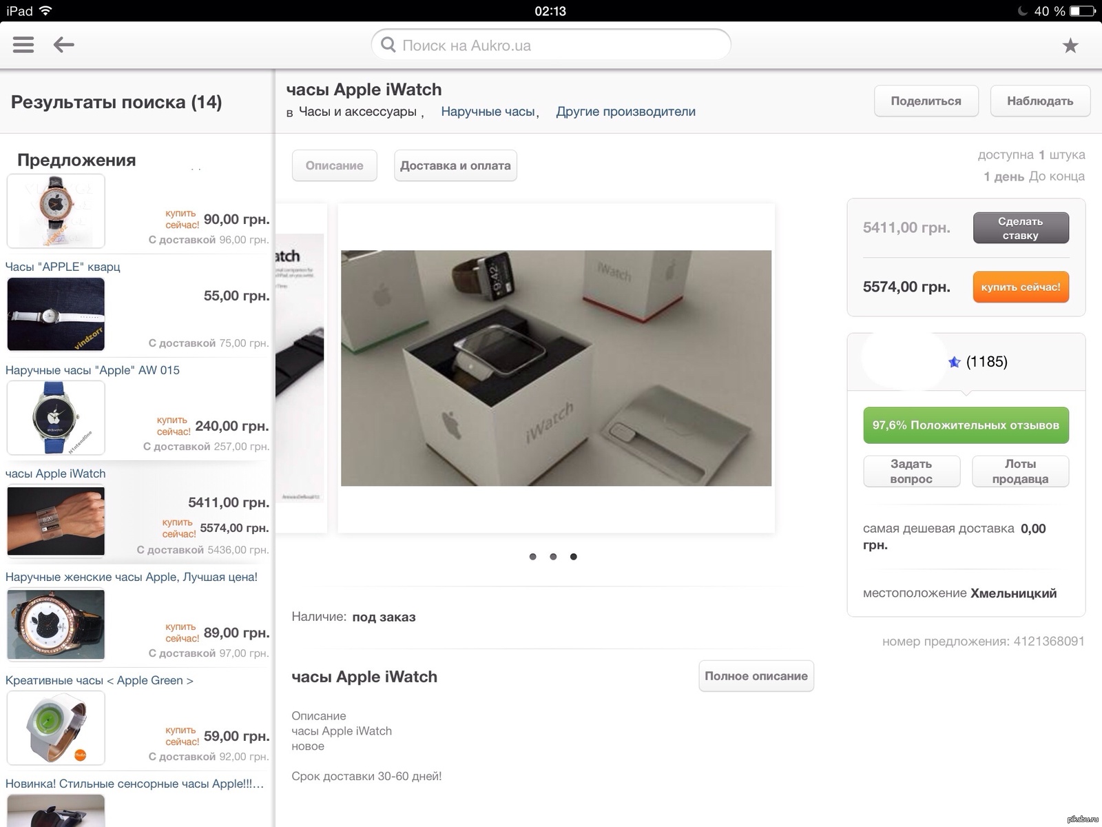This screenshot has width=1102, height=827.
Task: Tap the partially visible previous gallery image
Action: click(x=300, y=368)
